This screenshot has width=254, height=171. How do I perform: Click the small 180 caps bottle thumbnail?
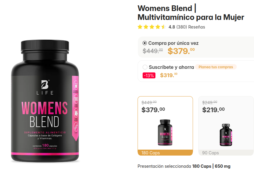click(x=165, y=132)
